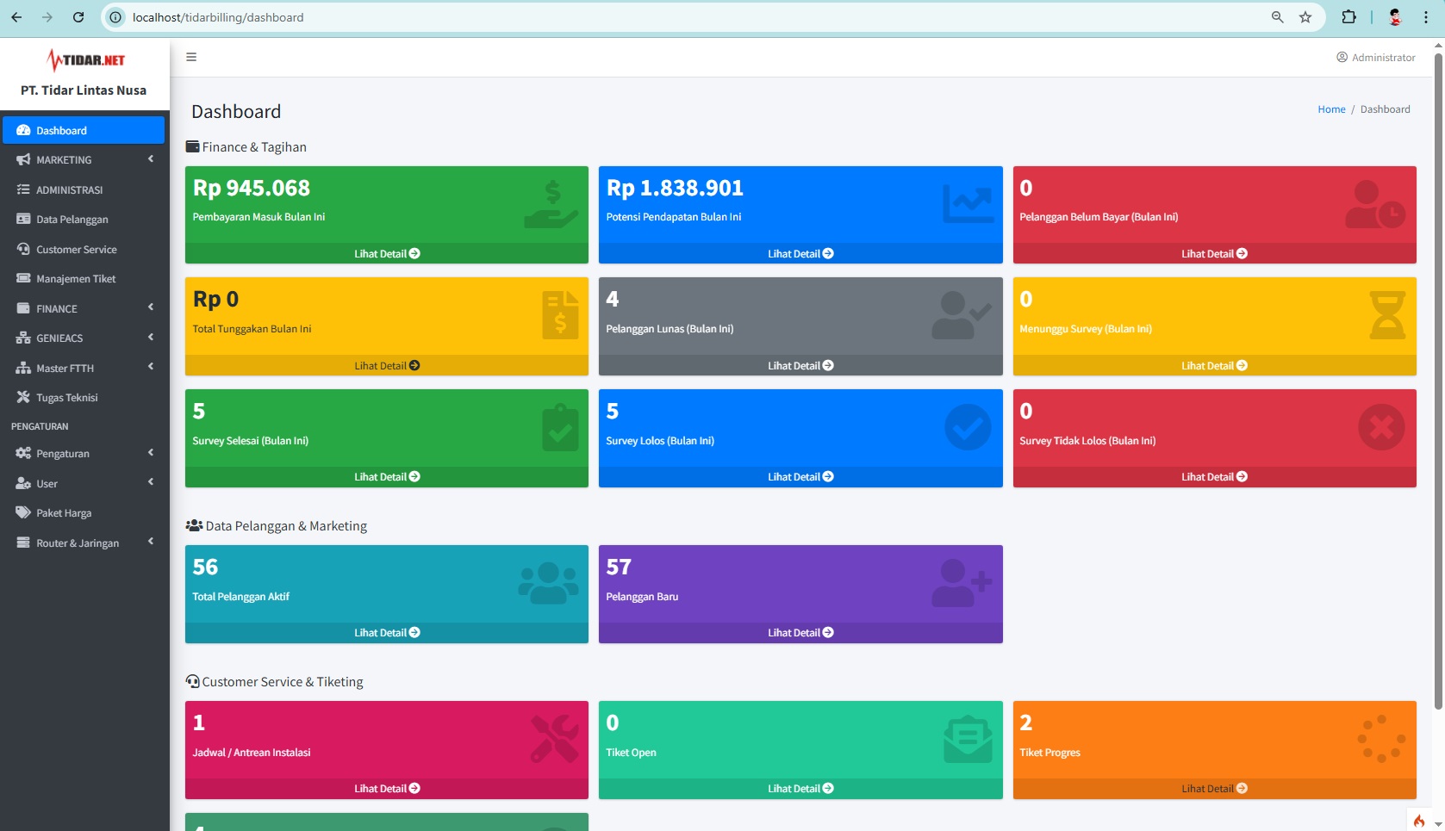The width and height of the screenshot is (1445, 831).
Task: Expand the MARKETING submenu arrow
Action: click(x=151, y=159)
